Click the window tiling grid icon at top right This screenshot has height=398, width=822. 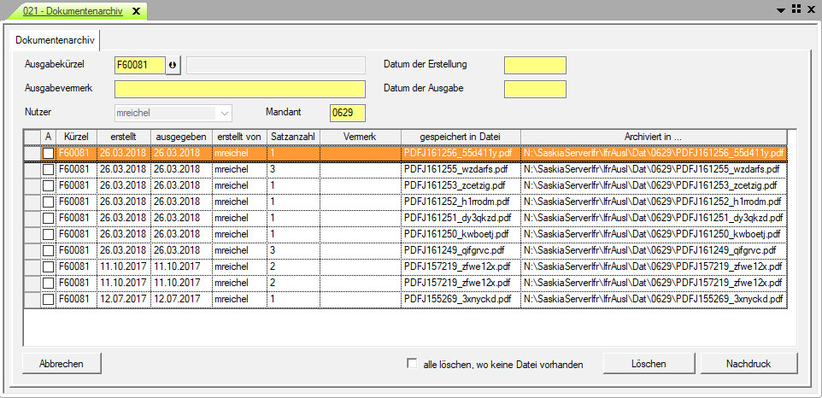click(796, 9)
